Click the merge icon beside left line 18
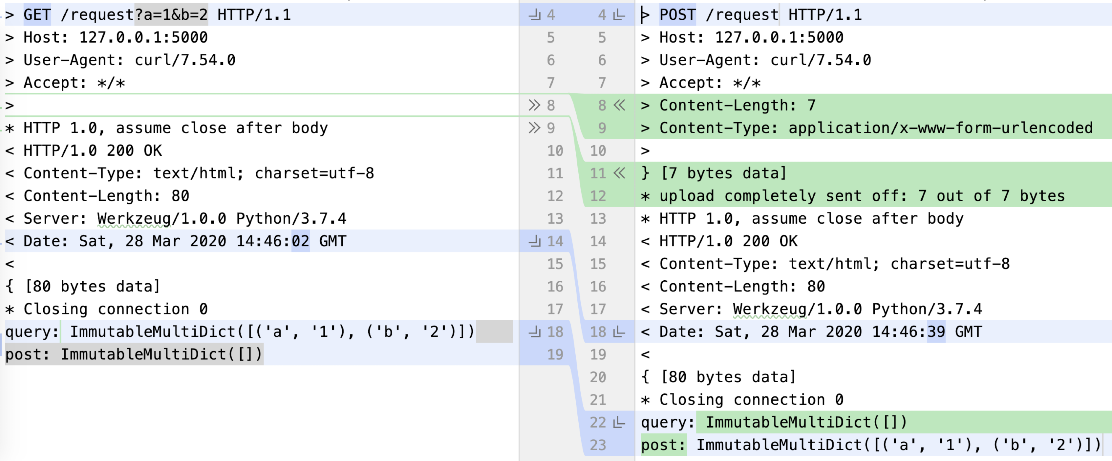This screenshot has height=461, width=1112. coord(535,331)
